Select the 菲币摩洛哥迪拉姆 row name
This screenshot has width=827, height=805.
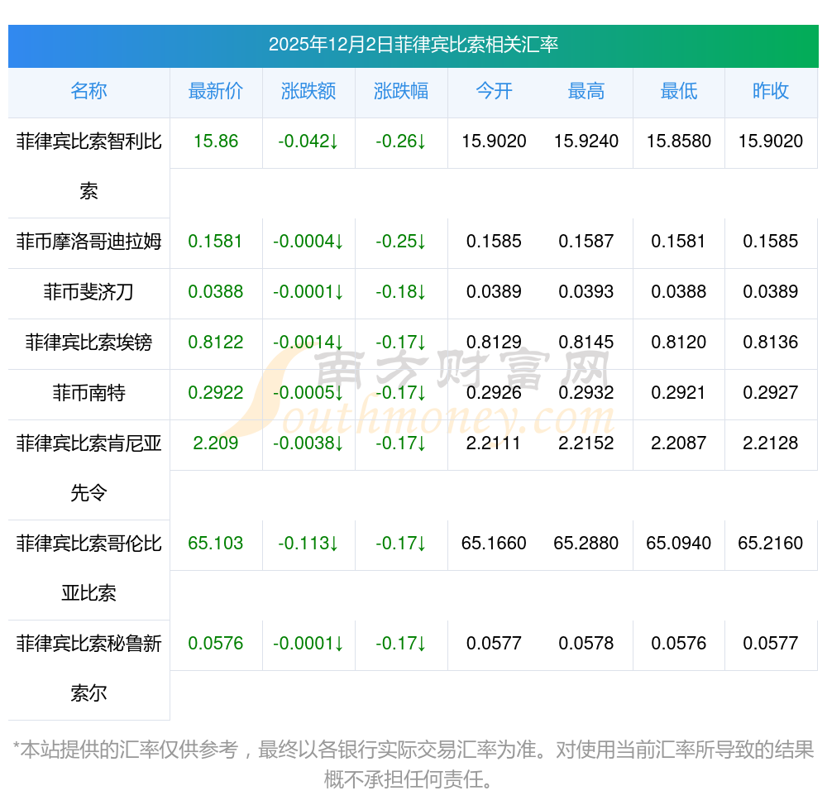click(88, 242)
